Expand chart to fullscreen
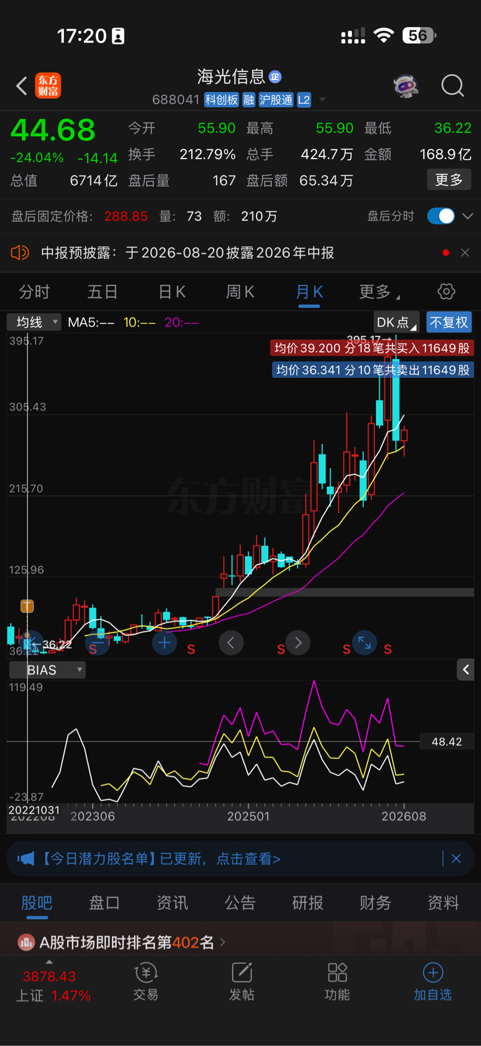 pyautogui.click(x=365, y=643)
